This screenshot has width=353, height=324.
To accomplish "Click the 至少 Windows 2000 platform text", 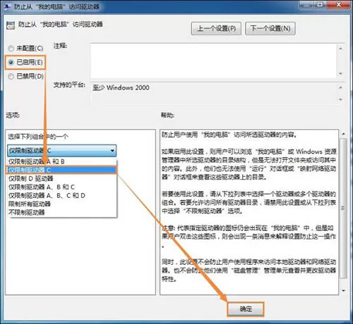I will click(121, 88).
